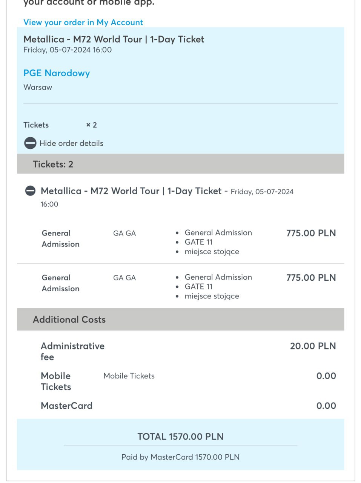The width and height of the screenshot is (361, 483).
Task: Click the MasterCard cost row label
Action: tap(66, 406)
